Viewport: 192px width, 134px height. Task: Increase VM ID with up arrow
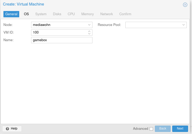(89, 31)
